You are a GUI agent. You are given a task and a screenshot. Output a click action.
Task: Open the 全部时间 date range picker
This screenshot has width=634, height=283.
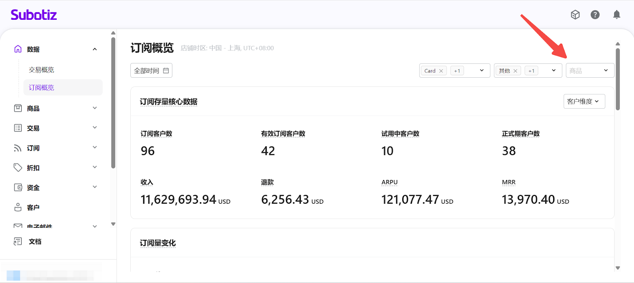[151, 71]
